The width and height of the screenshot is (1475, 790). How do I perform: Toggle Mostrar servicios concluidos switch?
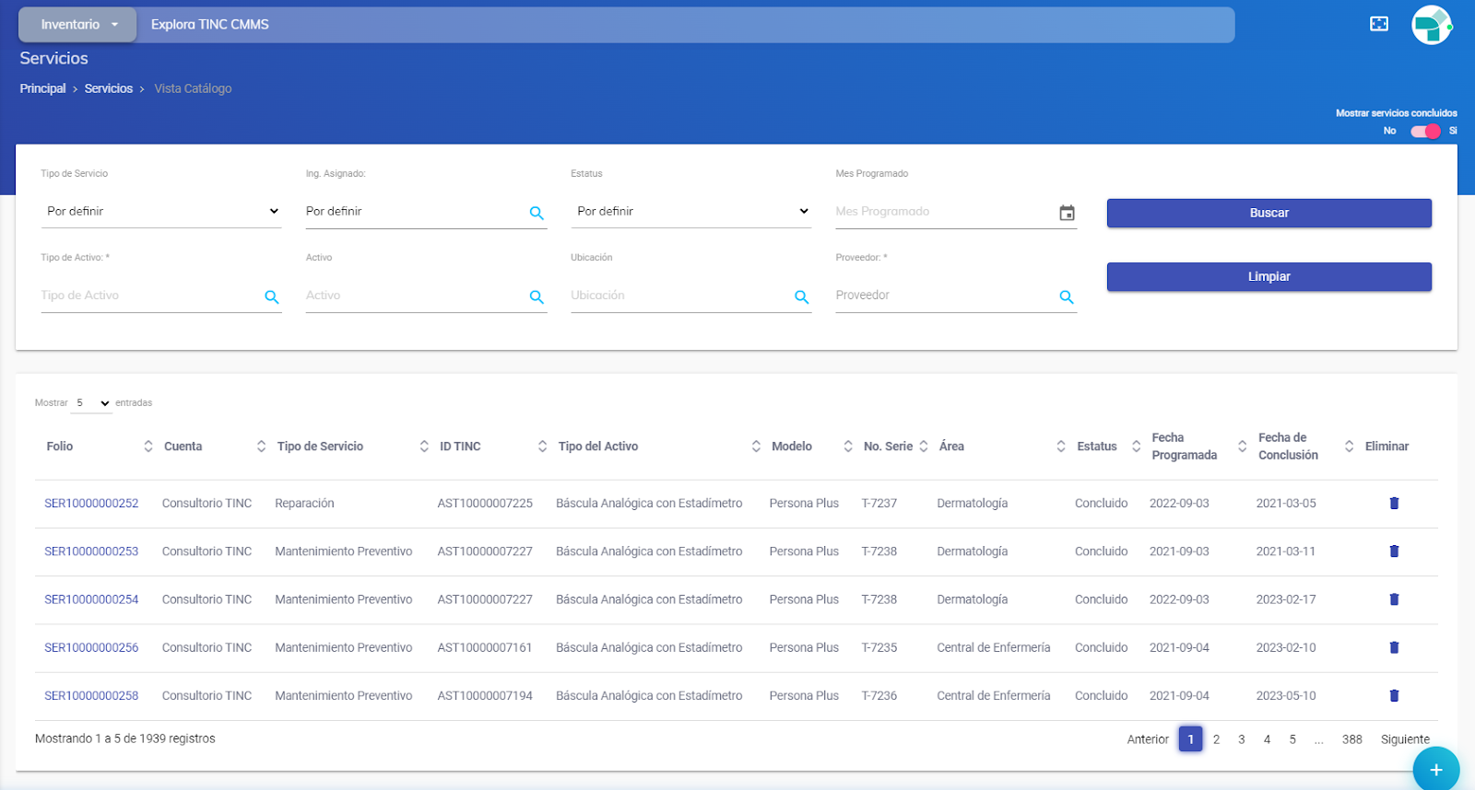[x=1425, y=131]
